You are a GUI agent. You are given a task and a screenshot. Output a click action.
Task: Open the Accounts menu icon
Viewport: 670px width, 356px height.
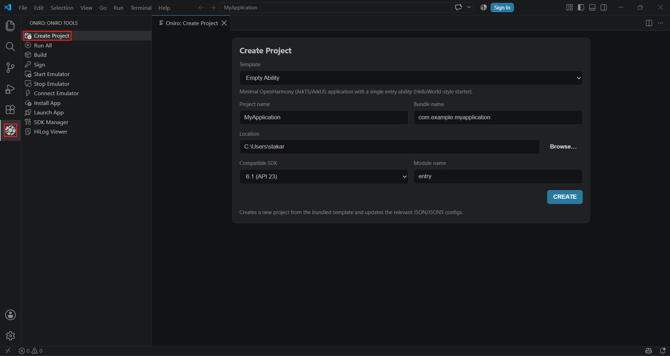click(x=10, y=315)
